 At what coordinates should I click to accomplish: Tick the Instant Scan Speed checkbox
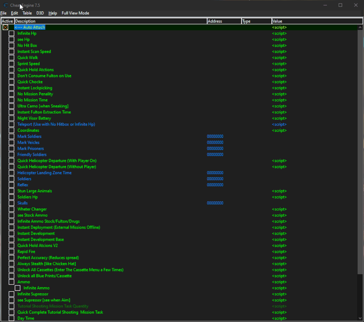tap(11, 52)
